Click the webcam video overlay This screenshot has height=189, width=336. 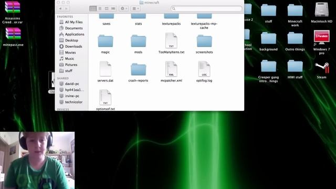click(x=37, y=160)
